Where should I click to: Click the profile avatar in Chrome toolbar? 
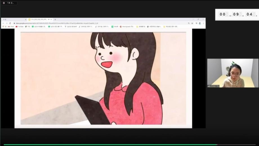click(x=200, y=23)
